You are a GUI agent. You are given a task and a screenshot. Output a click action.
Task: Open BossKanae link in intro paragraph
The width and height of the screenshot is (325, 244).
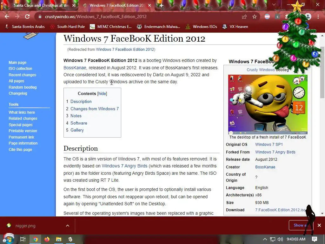click(x=75, y=68)
